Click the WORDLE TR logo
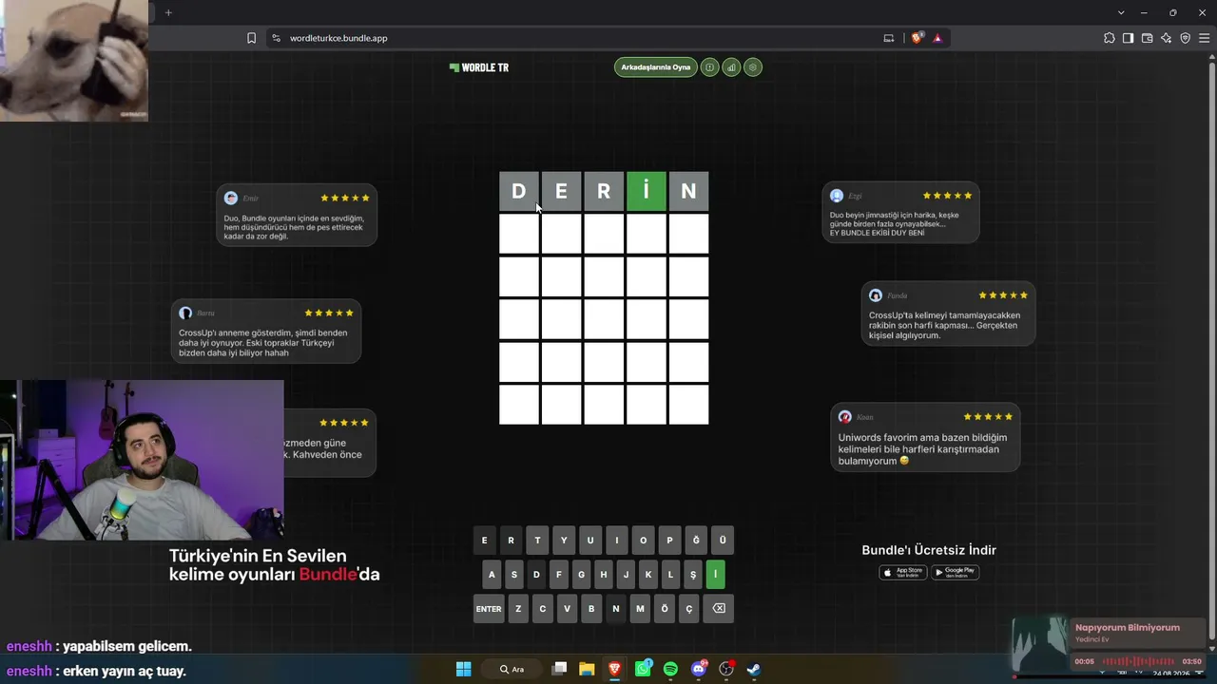Viewport: 1217px width, 684px height. click(x=479, y=67)
